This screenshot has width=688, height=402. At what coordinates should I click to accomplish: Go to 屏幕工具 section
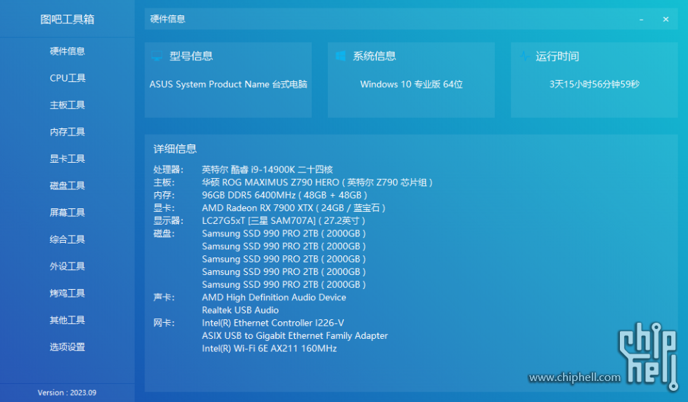67,213
